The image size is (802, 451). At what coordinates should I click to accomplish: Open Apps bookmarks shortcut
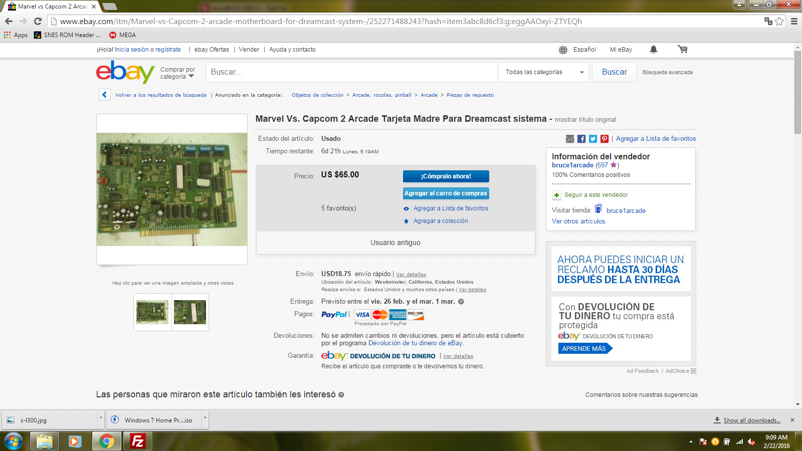(x=16, y=35)
